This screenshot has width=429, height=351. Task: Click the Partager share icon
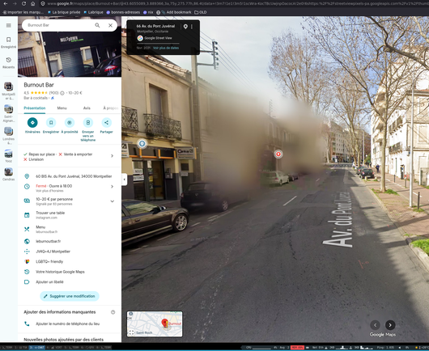point(106,122)
